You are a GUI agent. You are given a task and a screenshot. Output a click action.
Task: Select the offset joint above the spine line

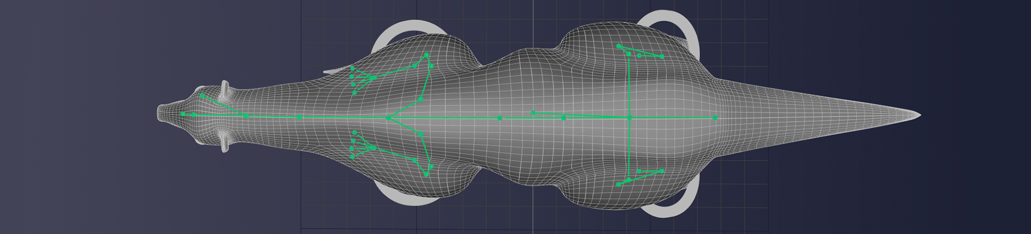(x=533, y=113)
